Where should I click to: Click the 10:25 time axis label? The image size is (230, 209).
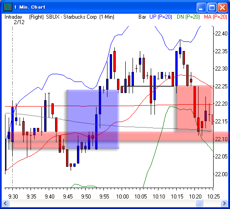coord(214,197)
